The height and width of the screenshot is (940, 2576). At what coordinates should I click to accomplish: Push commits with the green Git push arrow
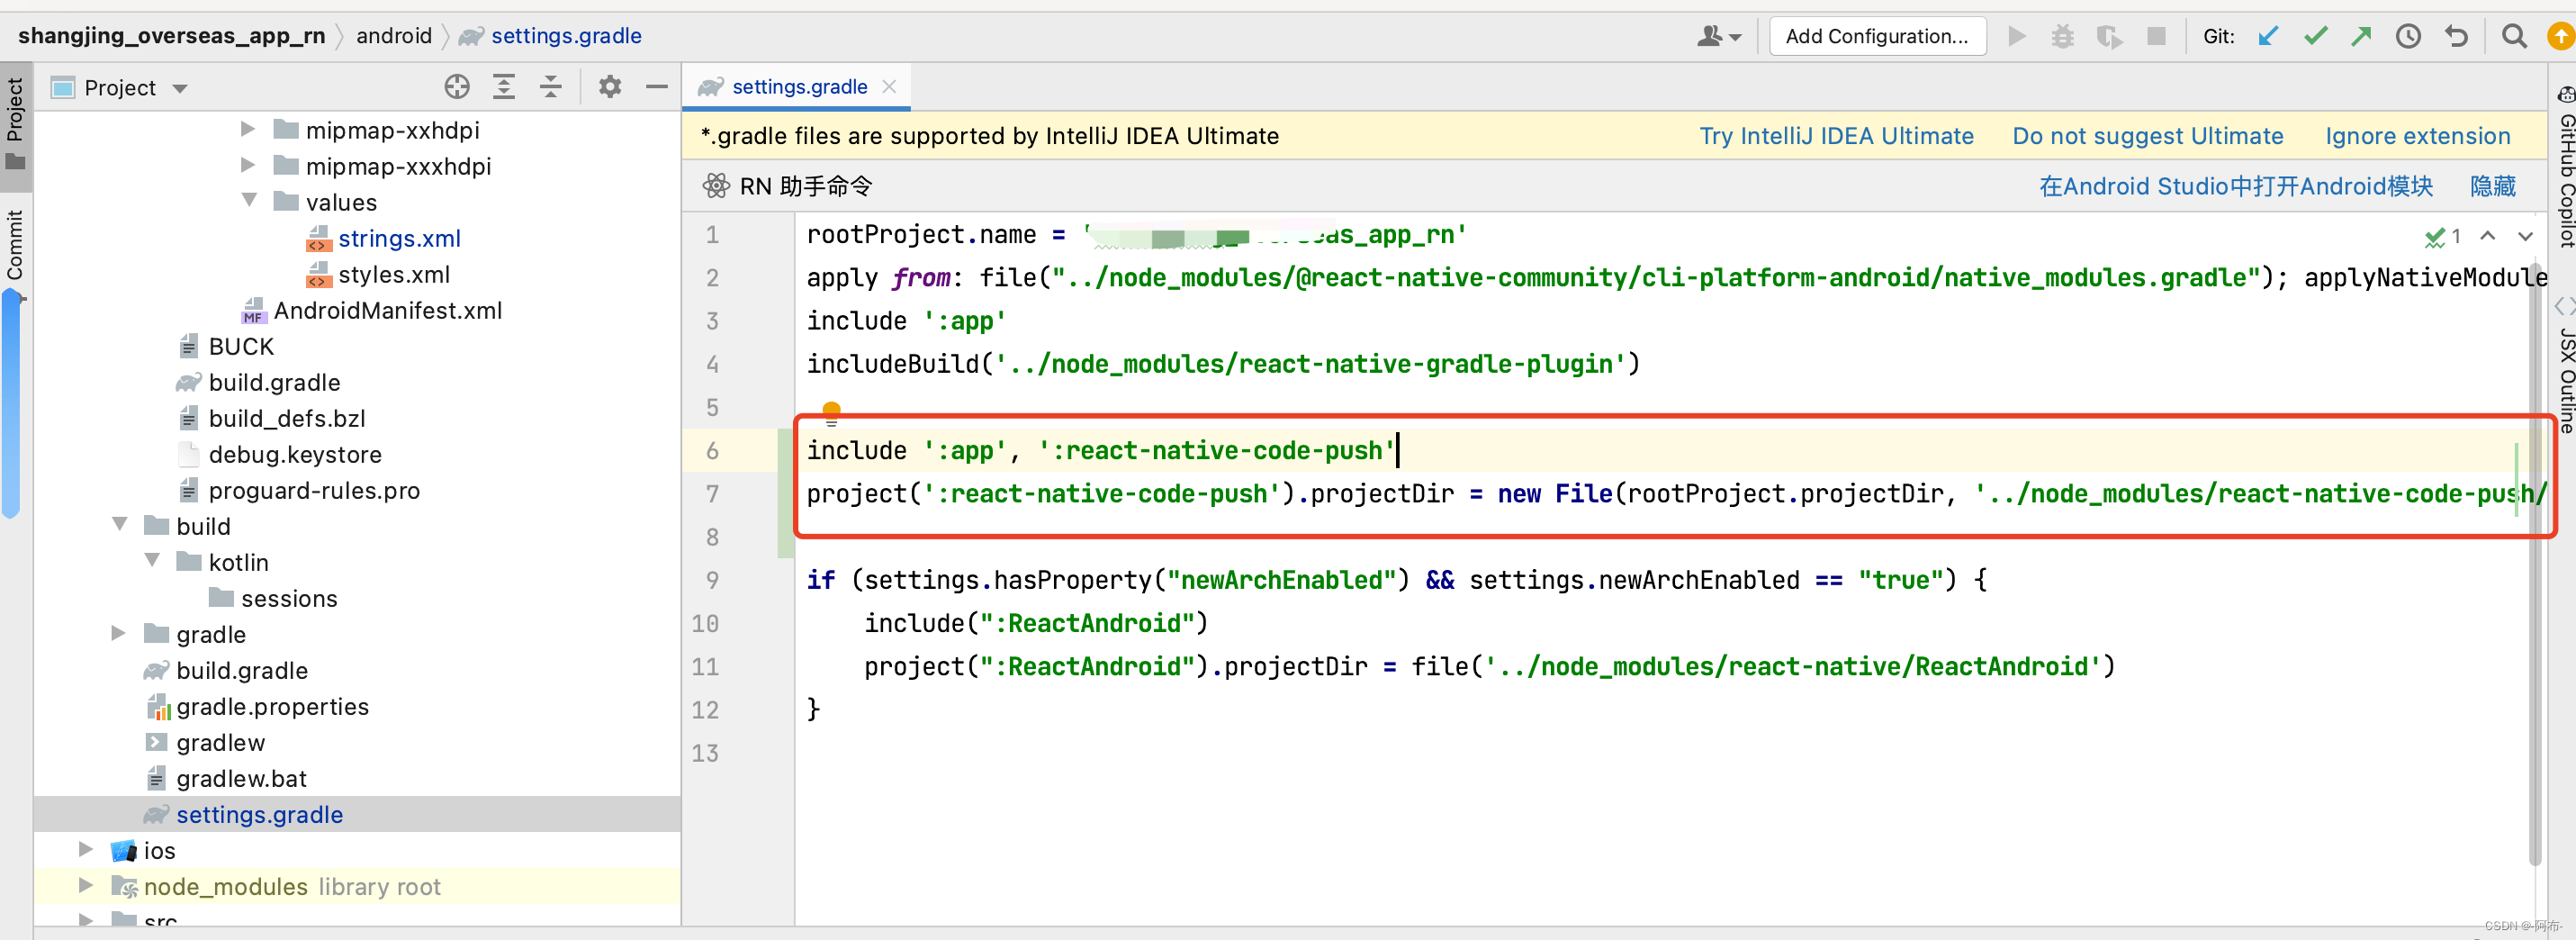[2361, 36]
